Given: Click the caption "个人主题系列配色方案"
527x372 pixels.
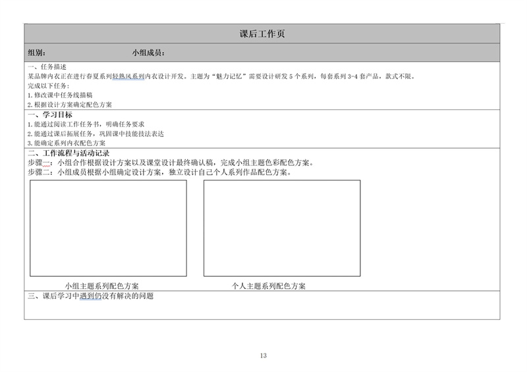Looking at the screenshot, I should coord(269,286).
